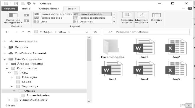Click the Ofí... breadcrumb in address bar

click(x=62, y=32)
